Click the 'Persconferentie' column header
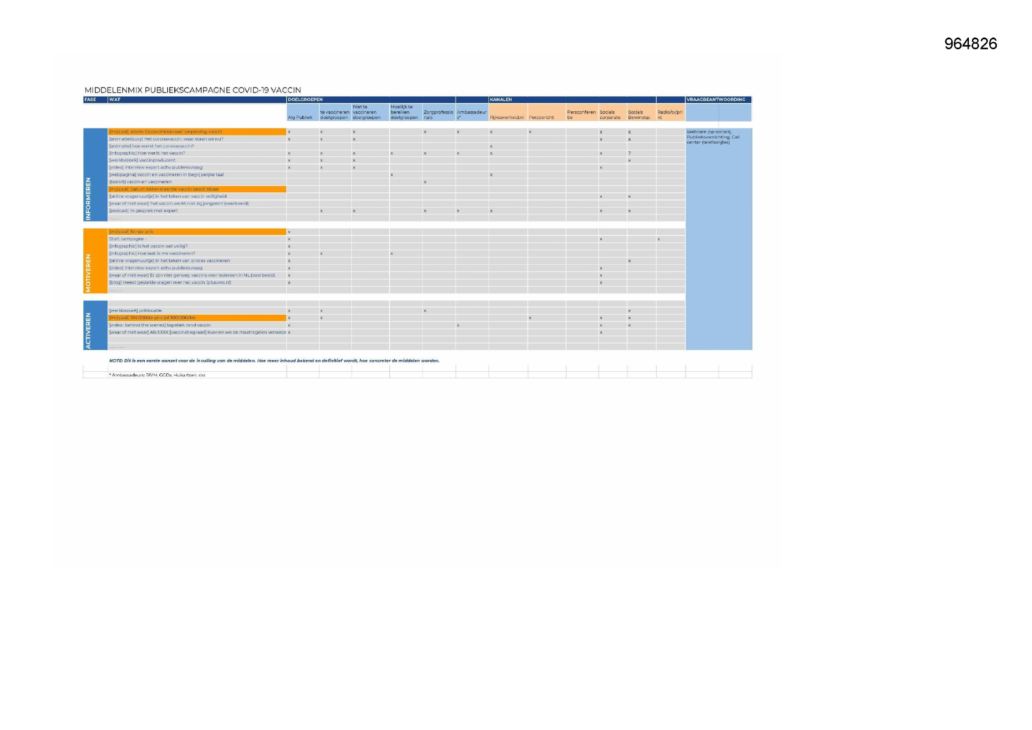Screen dimensions: 1032x730 [582, 113]
